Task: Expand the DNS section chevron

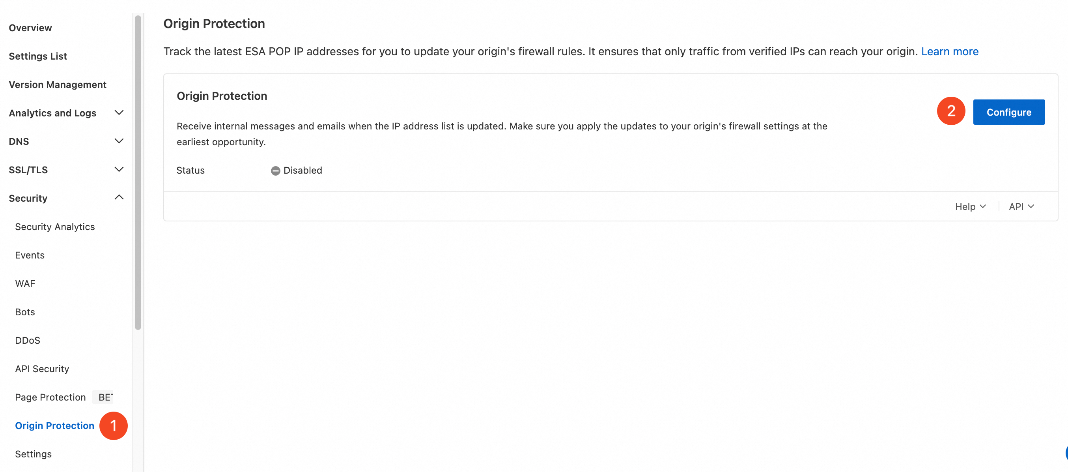Action: pos(119,141)
